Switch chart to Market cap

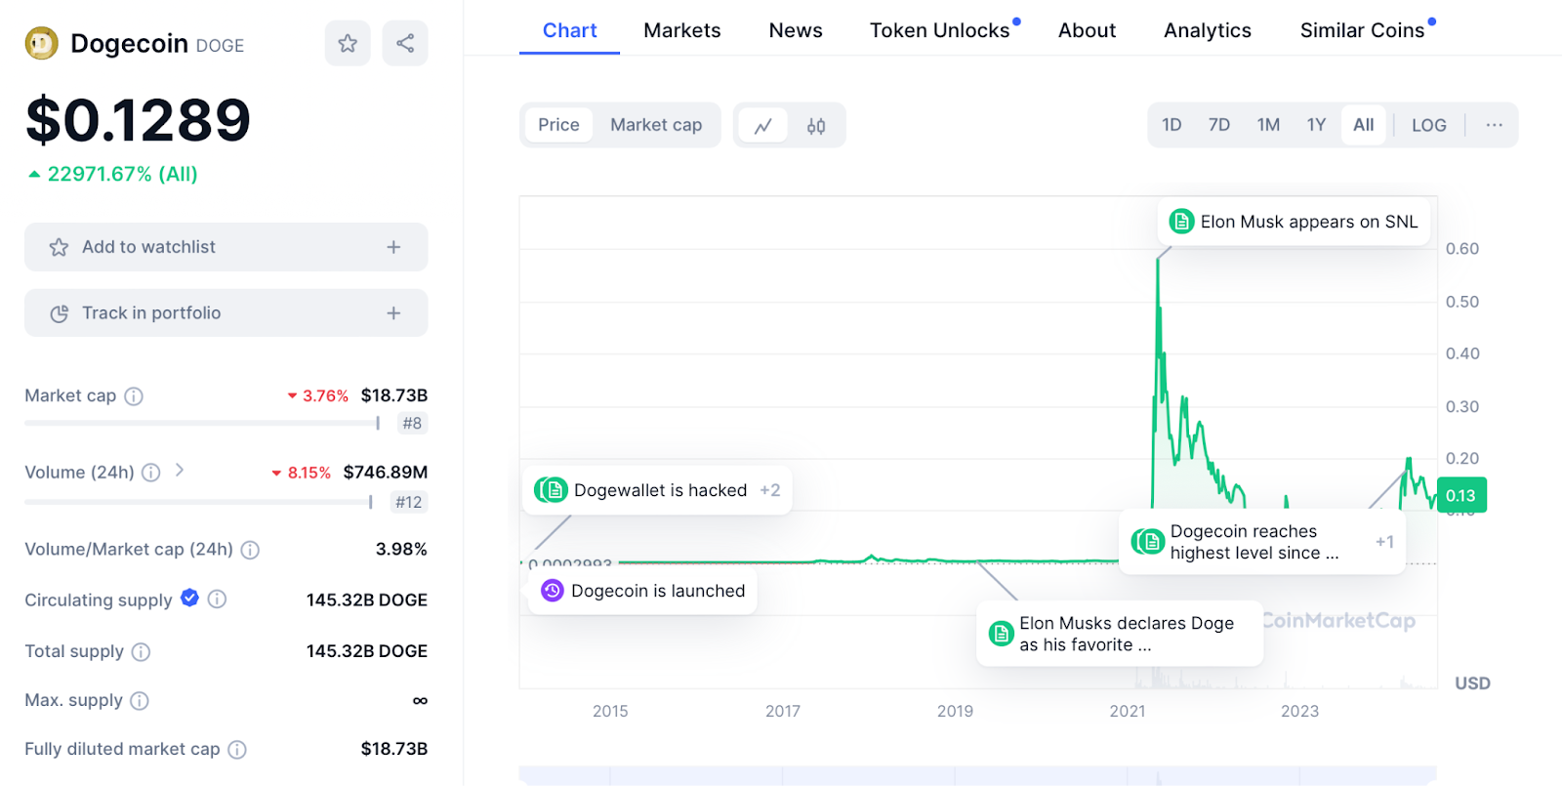coord(656,125)
